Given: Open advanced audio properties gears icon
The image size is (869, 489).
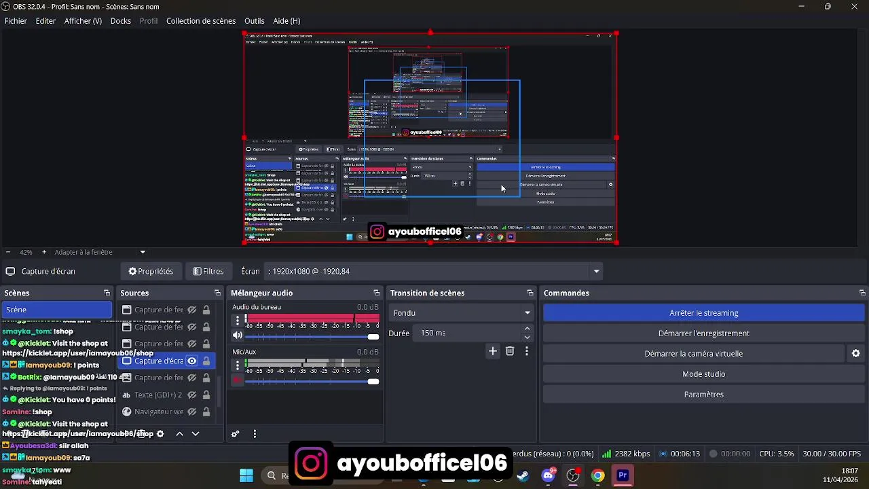Looking at the screenshot, I should click(236, 433).
